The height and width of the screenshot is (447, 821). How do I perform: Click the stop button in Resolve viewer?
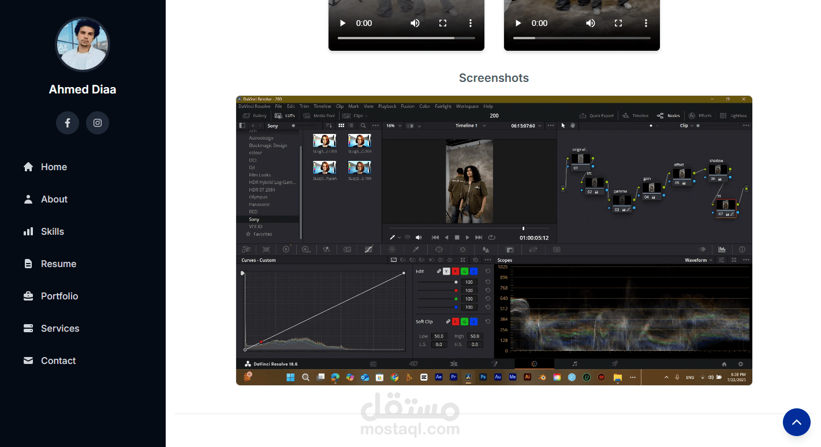pos(457,237)
